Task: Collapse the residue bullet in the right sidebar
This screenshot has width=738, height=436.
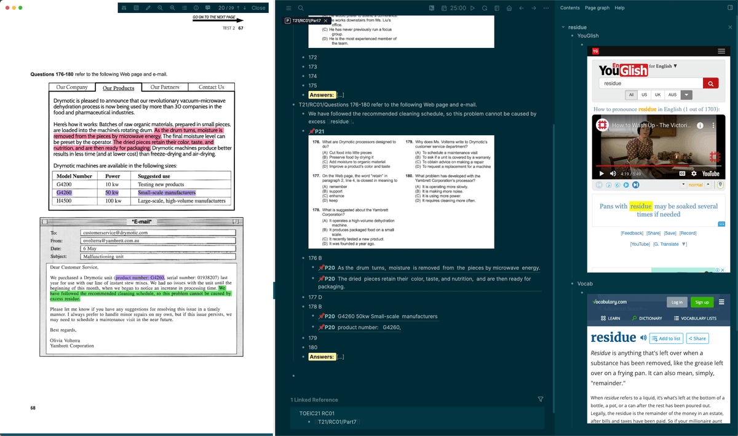Action: click(563, 27)
